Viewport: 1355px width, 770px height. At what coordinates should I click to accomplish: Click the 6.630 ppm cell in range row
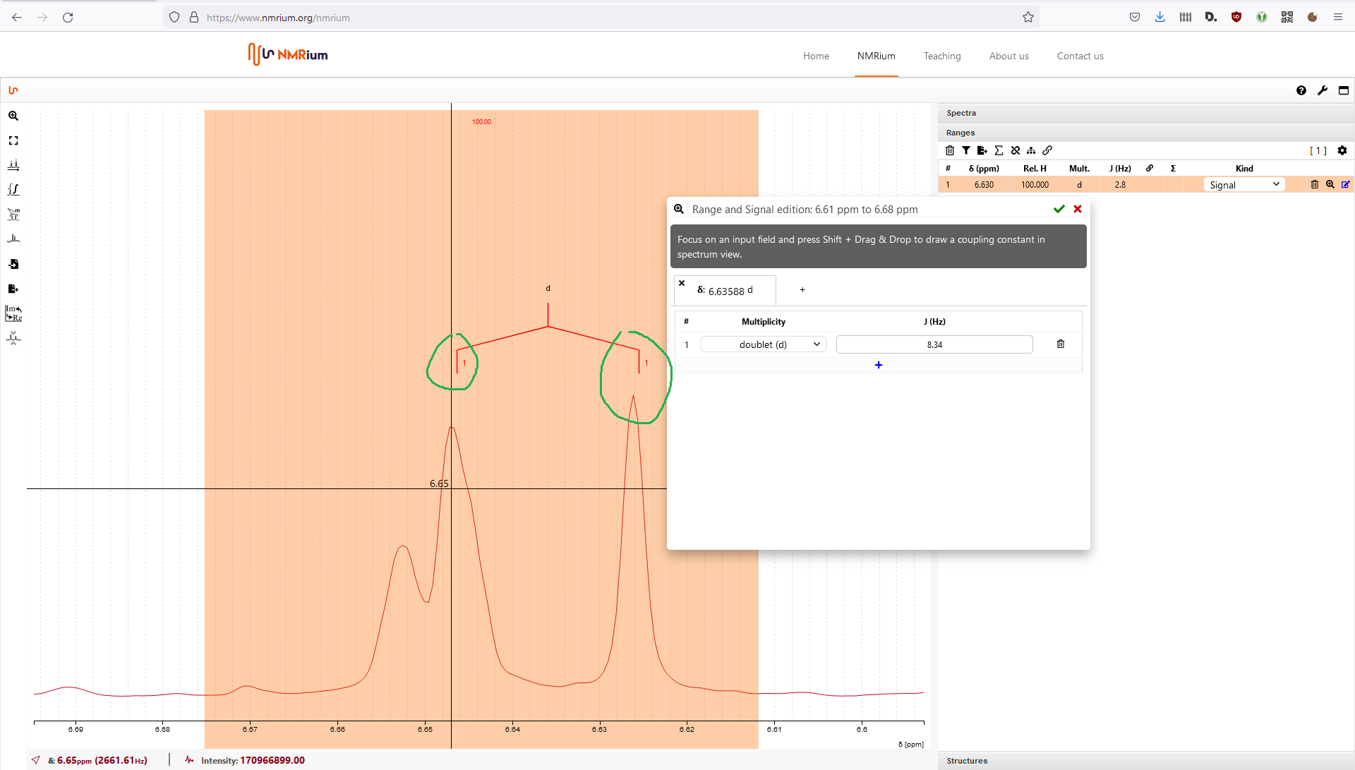(984, 185)
